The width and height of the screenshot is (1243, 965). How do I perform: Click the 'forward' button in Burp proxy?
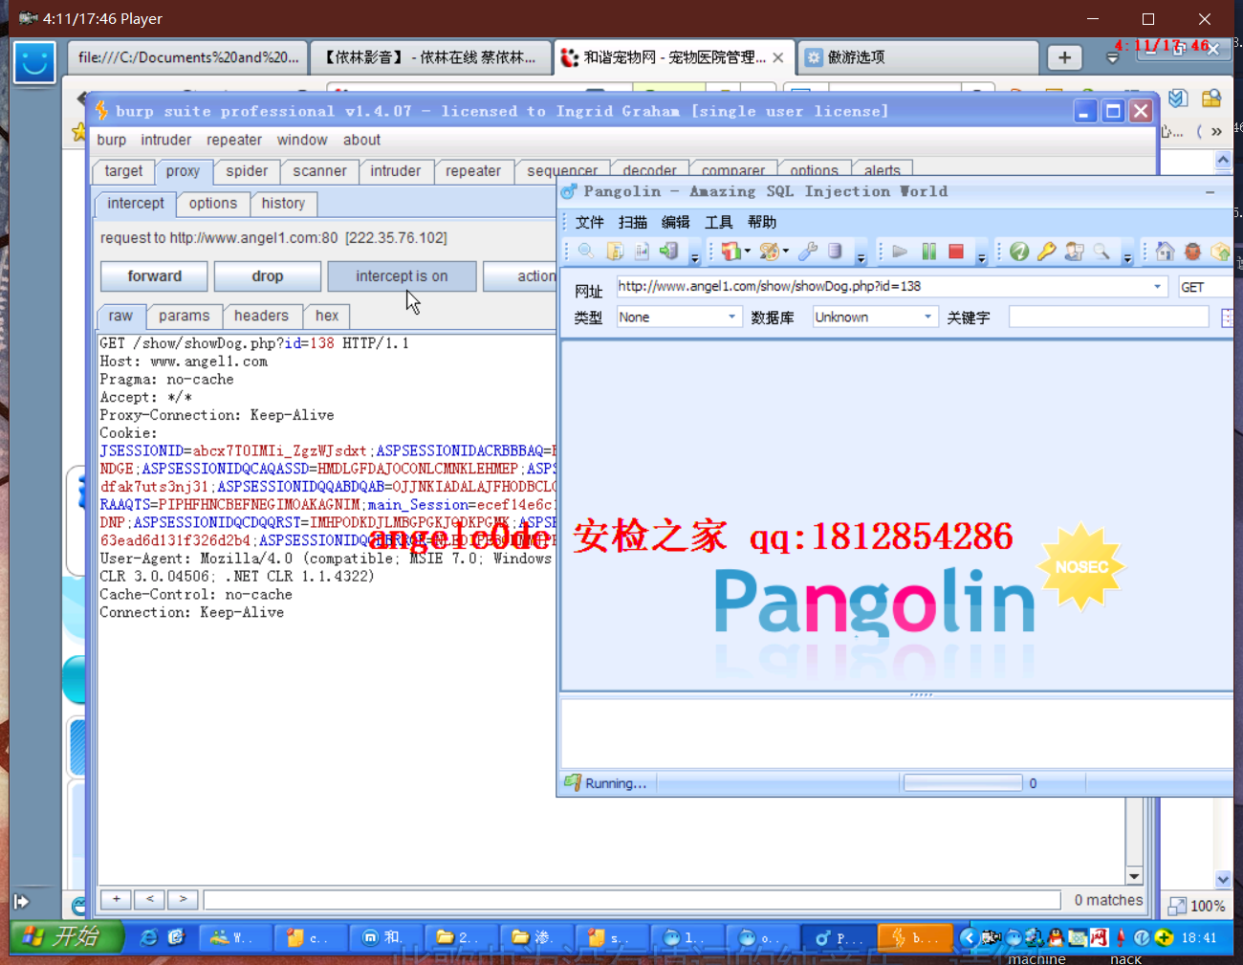[x=154, y=276]
